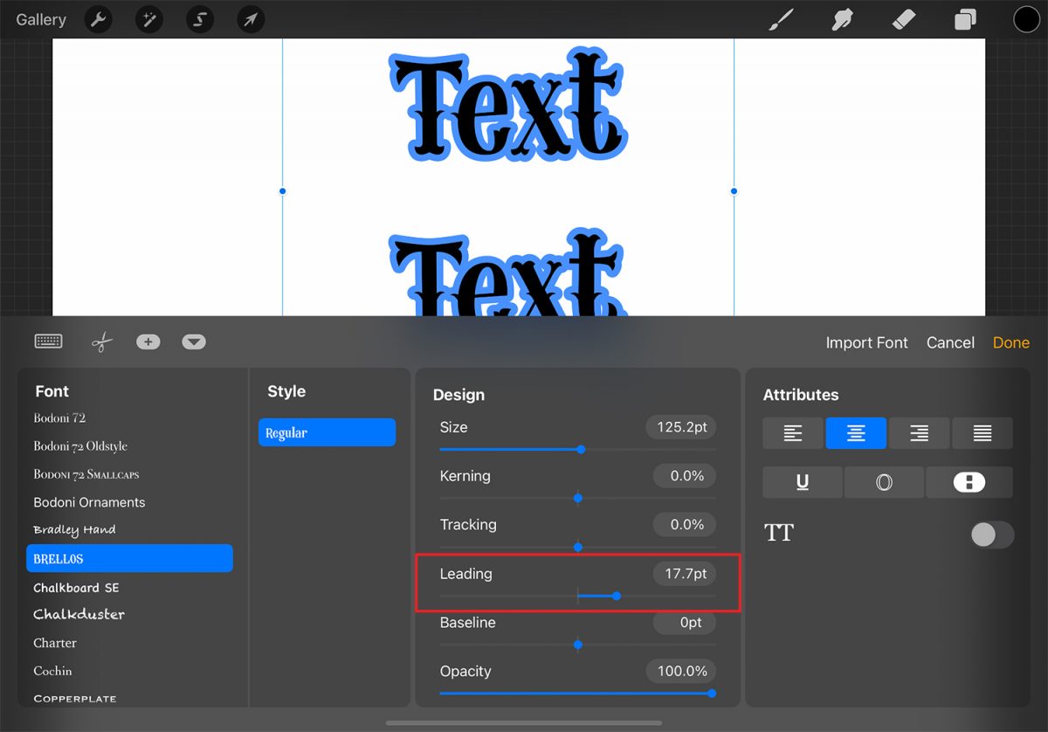Choose the Eraser tool

coord(903,19)
